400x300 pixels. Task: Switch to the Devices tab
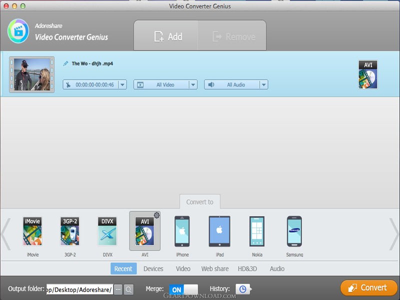pyautogui.click(x=153, y=268)
